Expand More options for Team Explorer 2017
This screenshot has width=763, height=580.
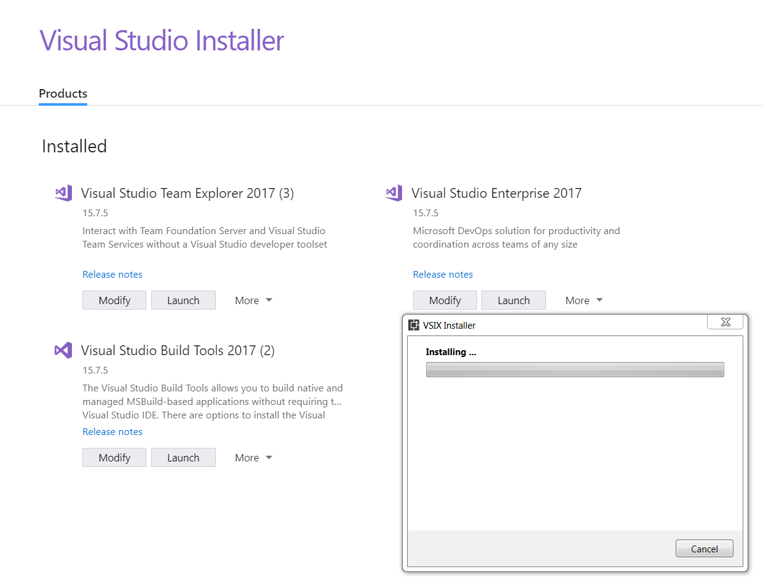point(253,300)
